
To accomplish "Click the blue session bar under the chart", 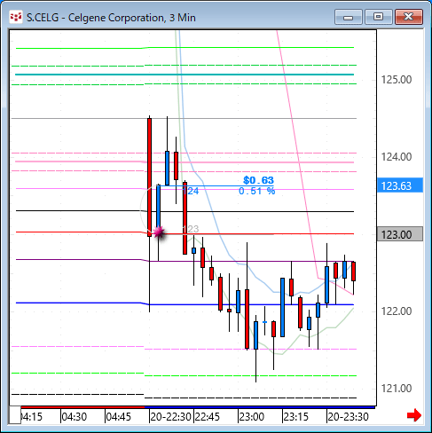I will click(260, 407).
